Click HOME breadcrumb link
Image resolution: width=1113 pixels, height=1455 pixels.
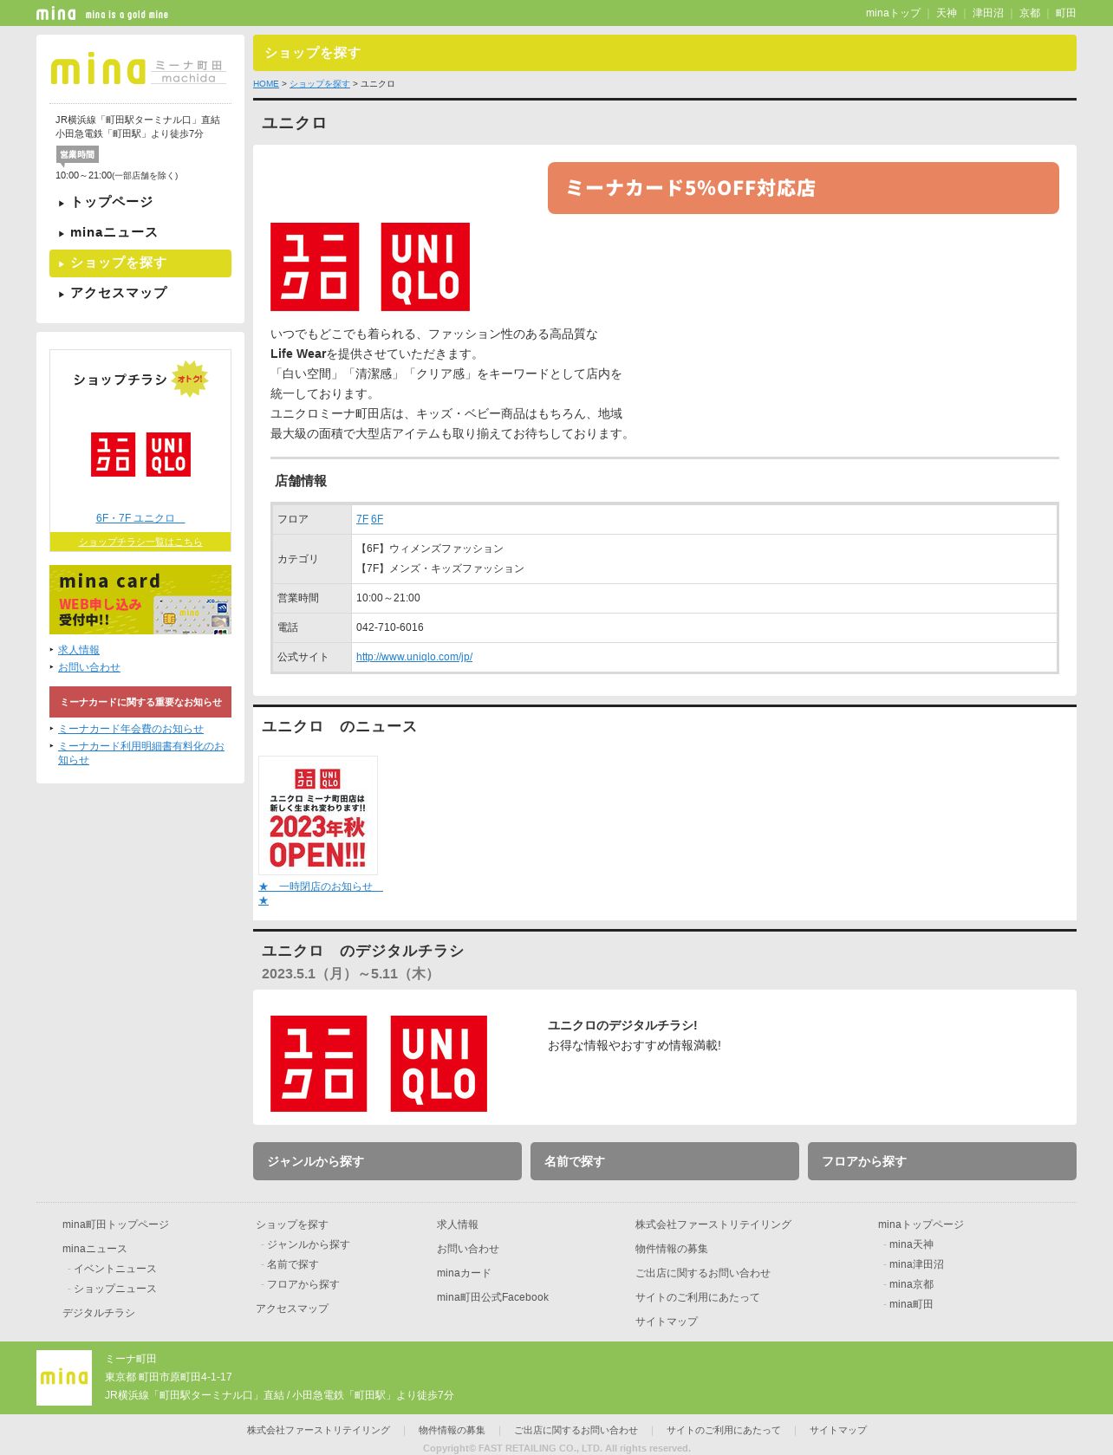[x=266, y=84]
